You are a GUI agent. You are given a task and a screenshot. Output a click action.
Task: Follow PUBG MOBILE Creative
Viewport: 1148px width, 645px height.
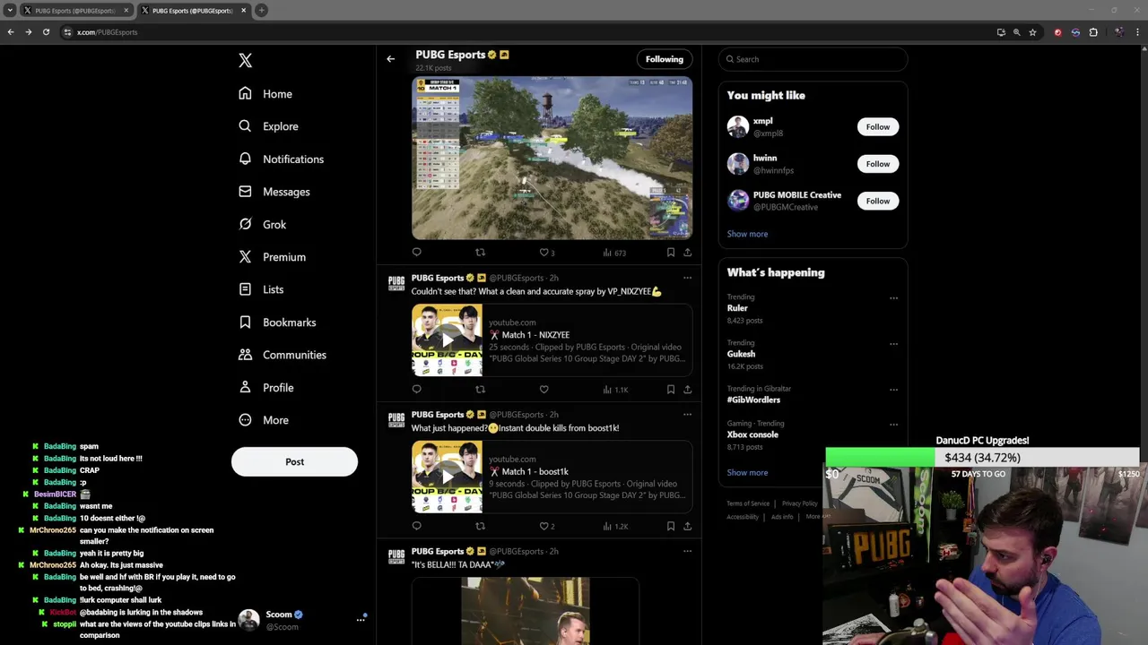(878, 201)
